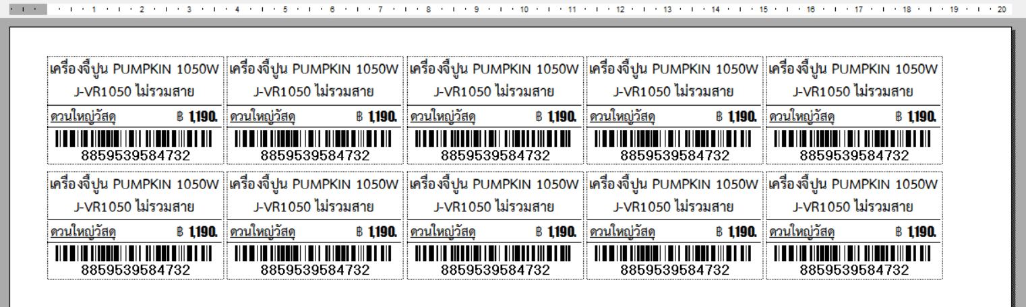Click J-VR1050 model text in top-row third label
Viewport: 1026px width, 307px height.
click(494, 92)
